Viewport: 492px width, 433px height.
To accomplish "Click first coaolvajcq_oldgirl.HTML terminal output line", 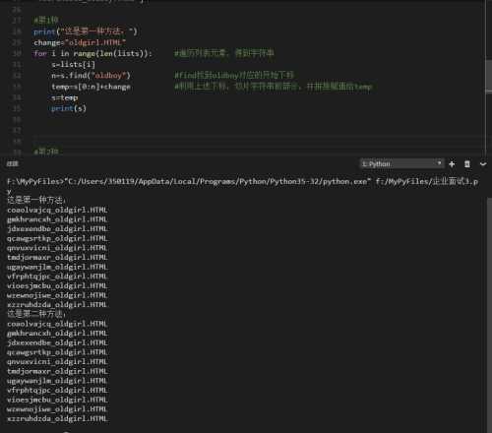I will [57, 210].
